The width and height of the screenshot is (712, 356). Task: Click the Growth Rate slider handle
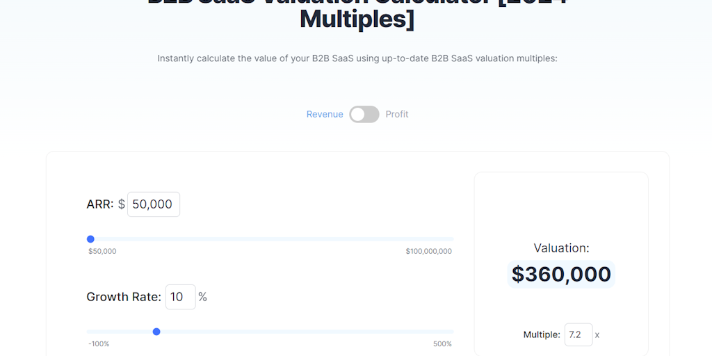pos(156,332)
